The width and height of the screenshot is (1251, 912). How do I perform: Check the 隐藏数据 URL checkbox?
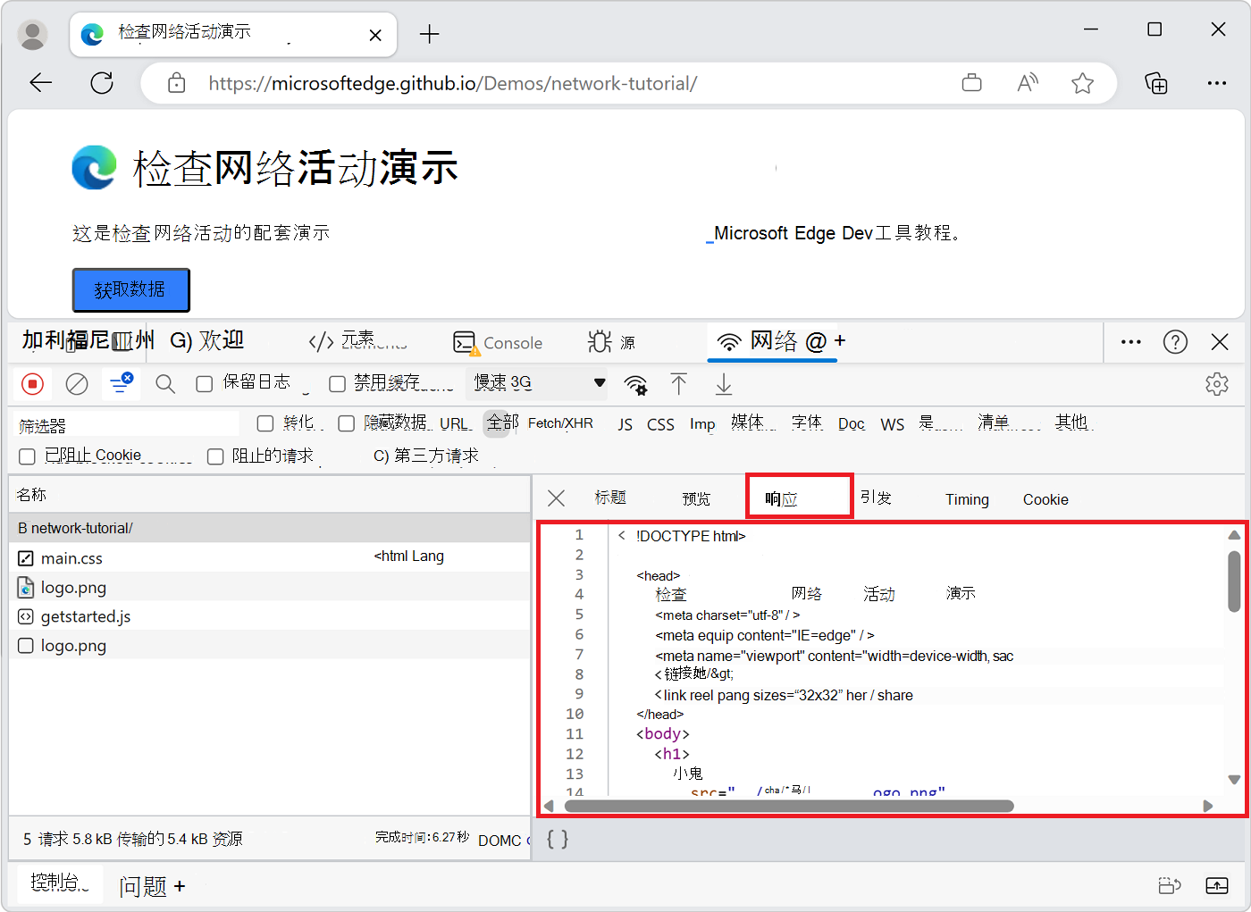click(x=347, y=423)
